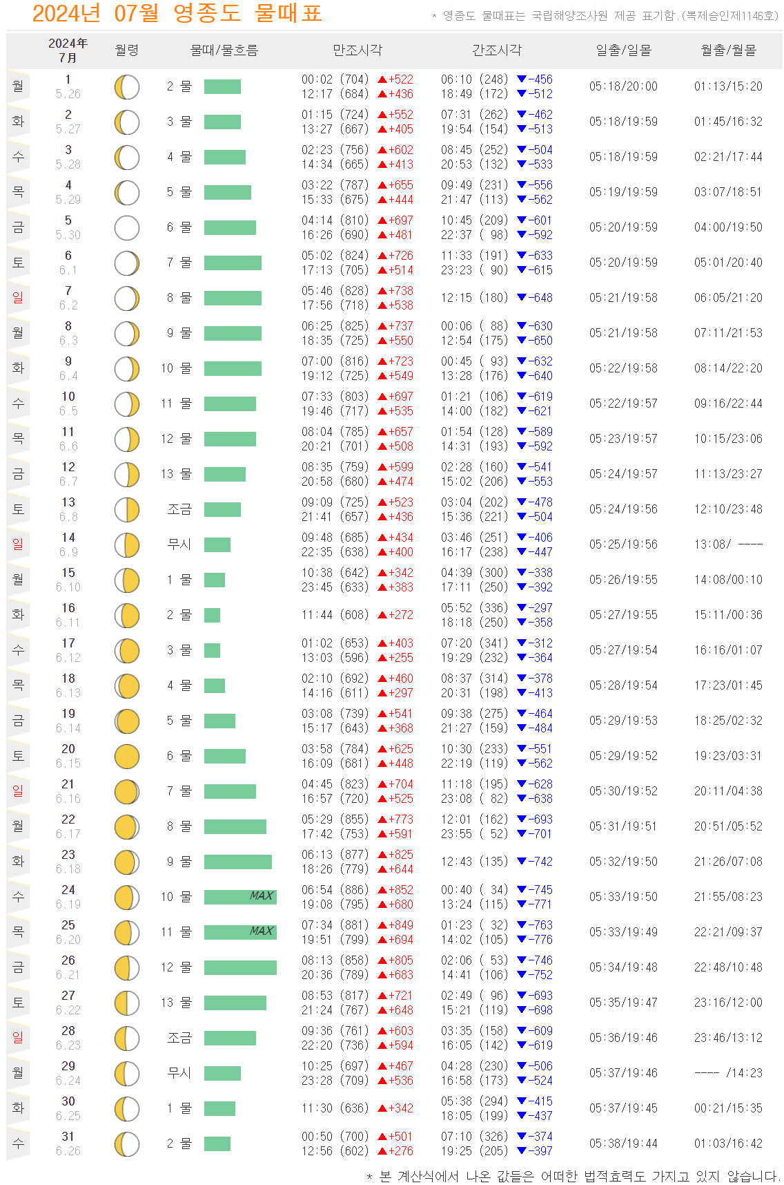Click the blue down-triangle beside -742
Viewport: 784px width, 1185px height.
(522, 862)
